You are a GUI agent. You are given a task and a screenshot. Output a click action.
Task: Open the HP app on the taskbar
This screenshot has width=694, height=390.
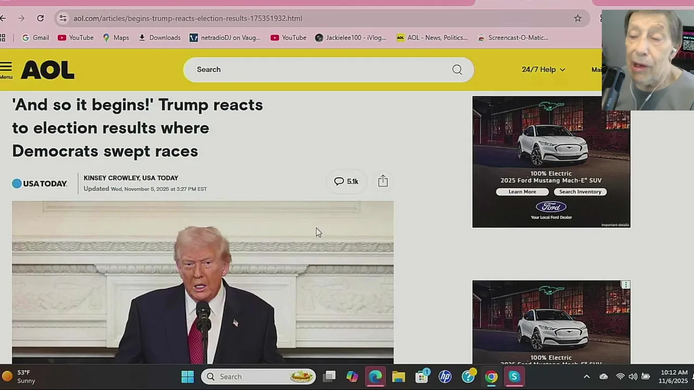click(x=445, y=376)
